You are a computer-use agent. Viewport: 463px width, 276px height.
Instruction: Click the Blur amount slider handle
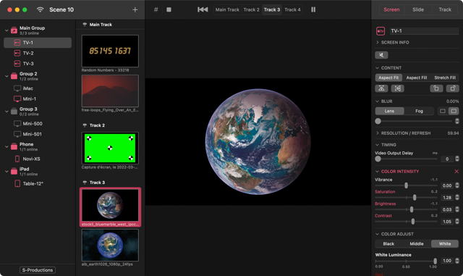pyautogui.click(x=378, y=121)
